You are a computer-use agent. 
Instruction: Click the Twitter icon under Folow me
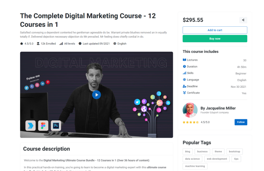tap(26, 88)
